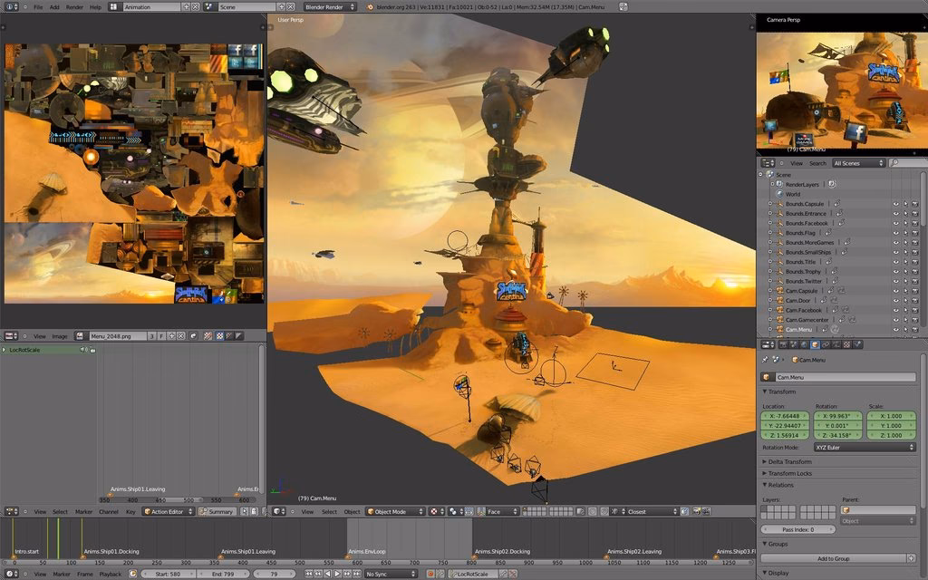Toggle renderability camera for Cam.Menu
Screen dimensions: 928x580
(915, 330)
